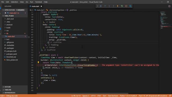Open the Go menu

tap(27, 2)
